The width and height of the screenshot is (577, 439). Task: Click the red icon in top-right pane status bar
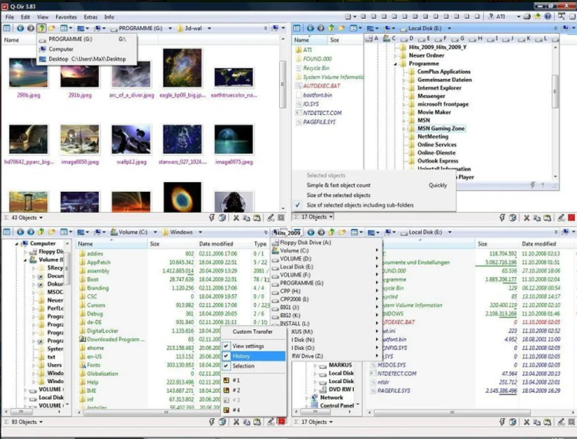pos(572,218)
